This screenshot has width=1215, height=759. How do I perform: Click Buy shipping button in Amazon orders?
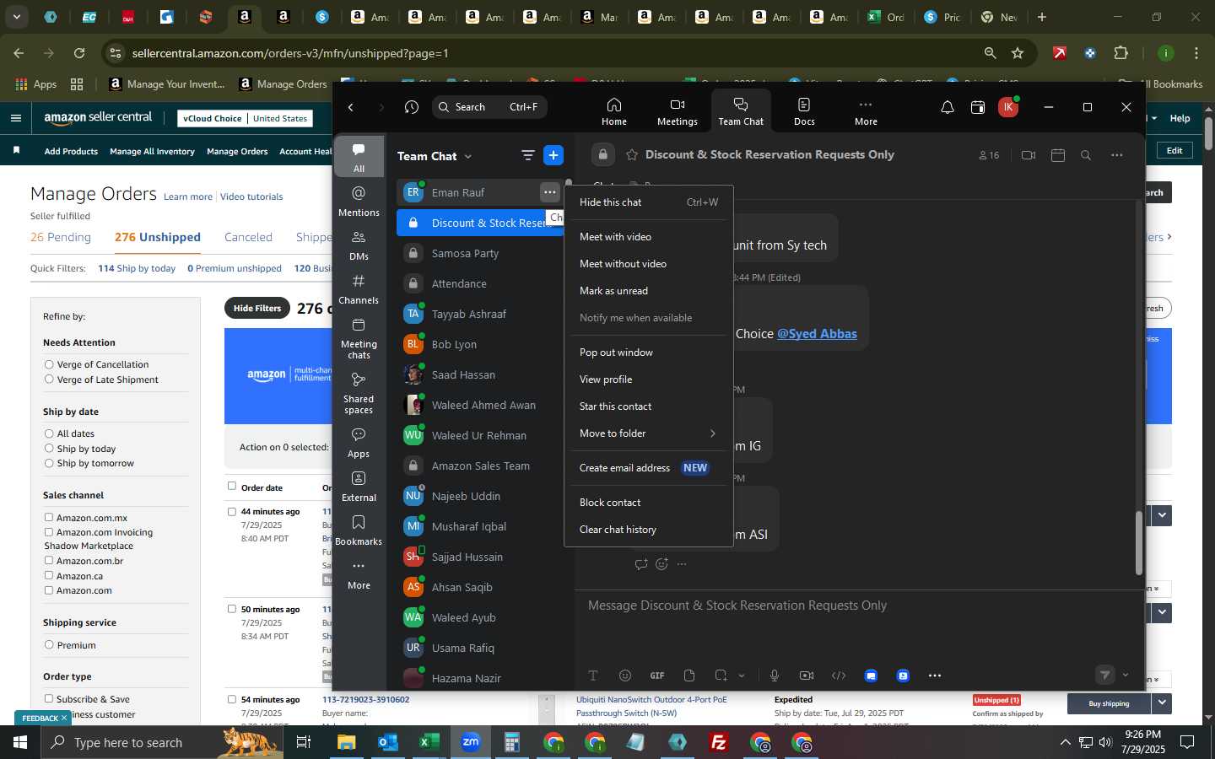pos(1109,703)
